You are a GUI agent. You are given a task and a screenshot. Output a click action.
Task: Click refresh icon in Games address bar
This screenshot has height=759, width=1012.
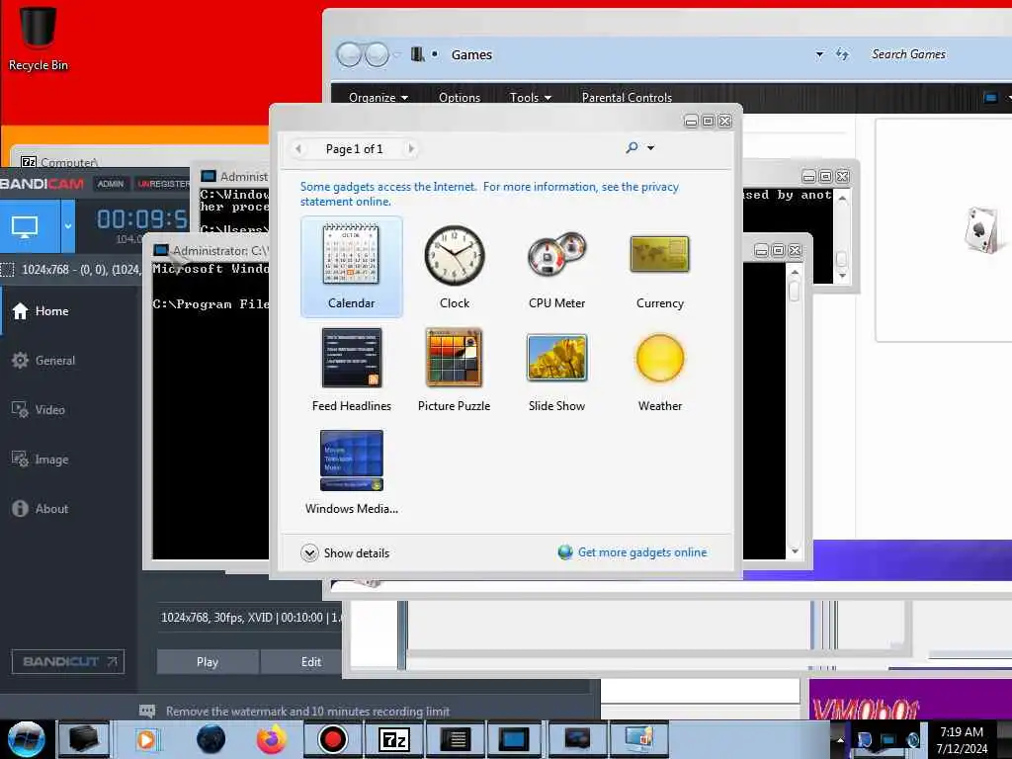[x=842, y=54]
